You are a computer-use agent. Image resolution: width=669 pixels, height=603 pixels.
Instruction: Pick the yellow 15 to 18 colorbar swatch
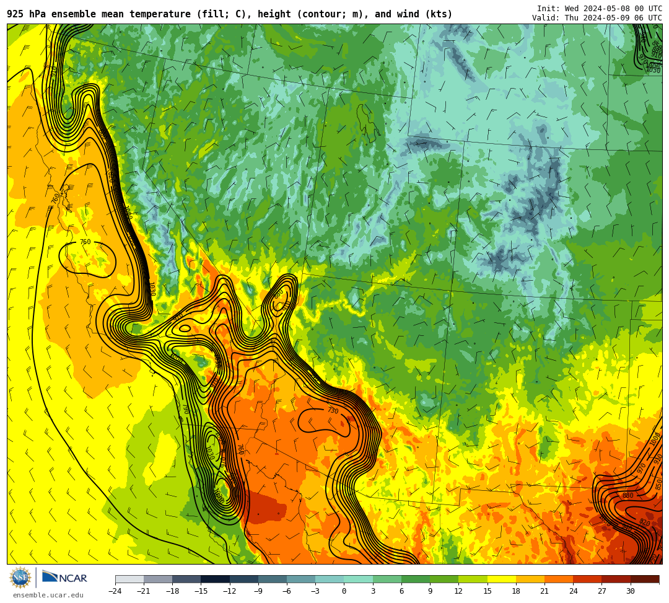point(502,579)
